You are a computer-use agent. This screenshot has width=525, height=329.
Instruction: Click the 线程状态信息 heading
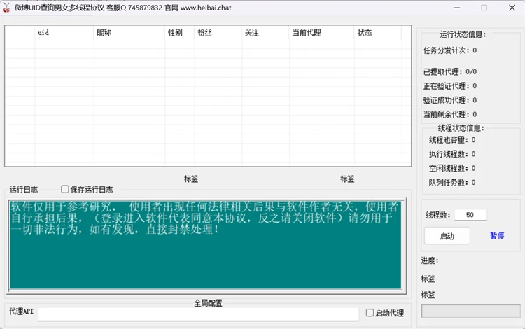[x=461, y=127]
